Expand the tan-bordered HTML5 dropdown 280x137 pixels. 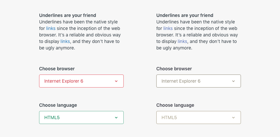click(x=199, y=117)
